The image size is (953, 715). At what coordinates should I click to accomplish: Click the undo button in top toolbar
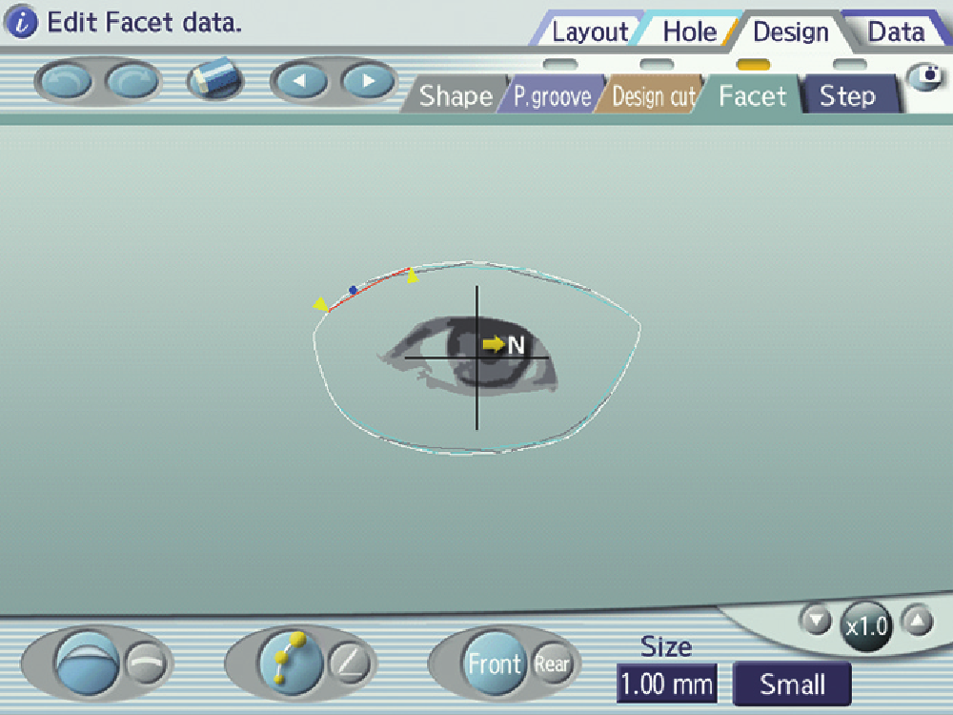pyautogui.click(x=65, y=81)
